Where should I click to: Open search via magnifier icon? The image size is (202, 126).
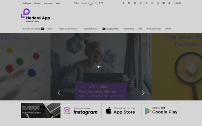tap(169, 3)
